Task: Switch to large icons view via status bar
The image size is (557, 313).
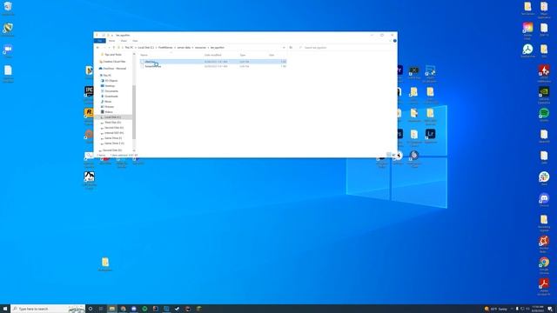Action: click(393, 155)
